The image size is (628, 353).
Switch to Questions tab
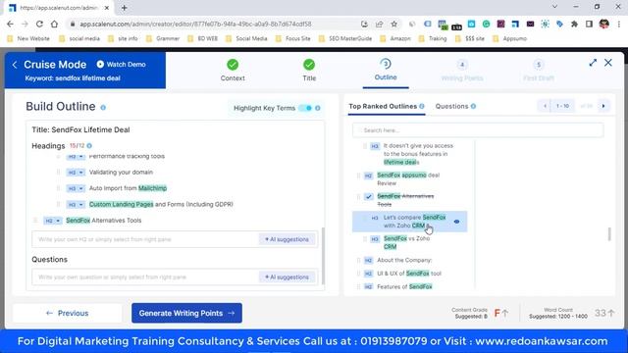(x=451, y=106)
